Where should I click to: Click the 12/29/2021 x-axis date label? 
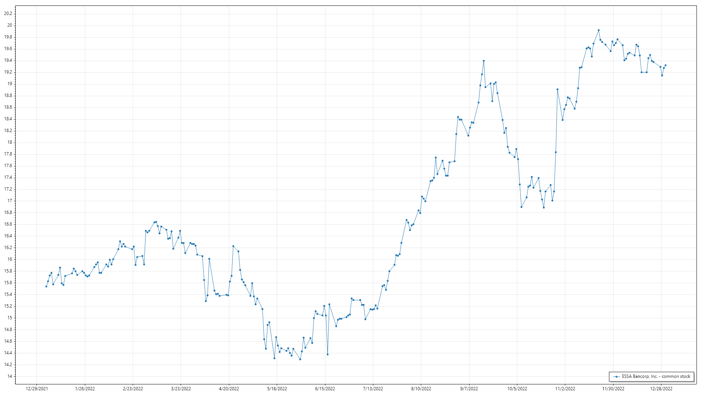point(37,388)
